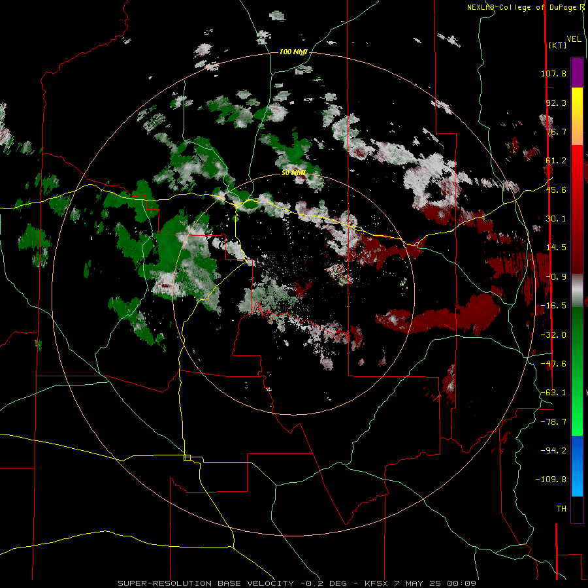The height and width of the screenshot is (588, 588).
Task: Click the 107.8 velocity scale value
Action: tap(553, 73)
